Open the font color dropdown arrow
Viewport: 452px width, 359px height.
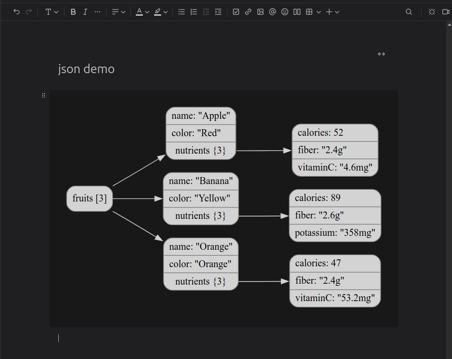(147, 12)
